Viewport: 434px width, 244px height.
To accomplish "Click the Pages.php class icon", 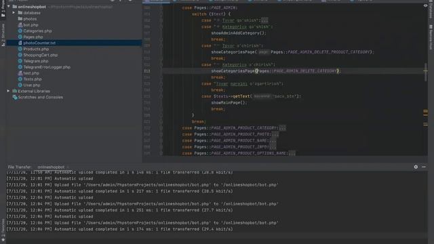I will 20,37.
